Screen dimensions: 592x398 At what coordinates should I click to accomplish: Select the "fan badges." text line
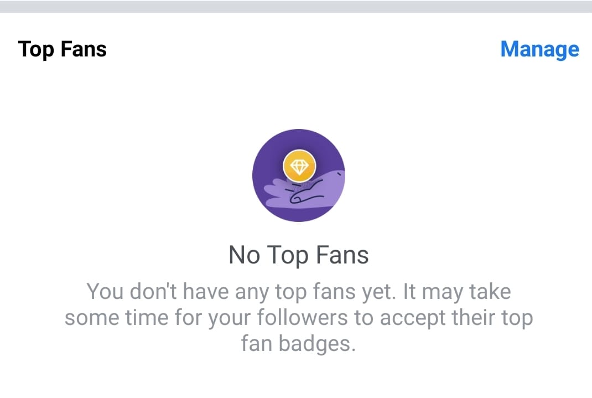point(299,344)
